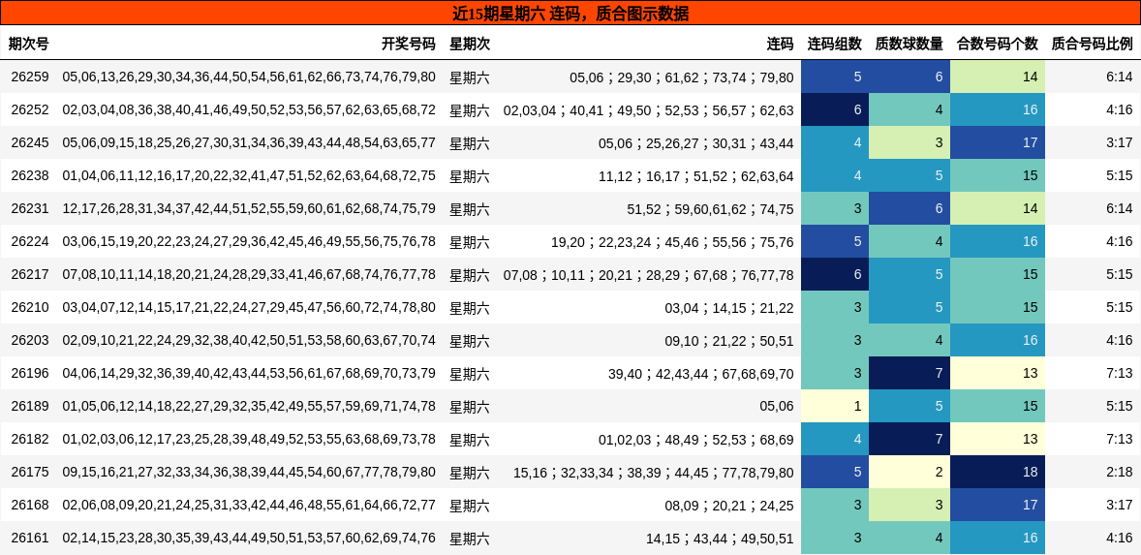Click 连码 cell 14,15；43,44；49,50,51
This screenshot has width=1141, height=555.
(720, 539)
